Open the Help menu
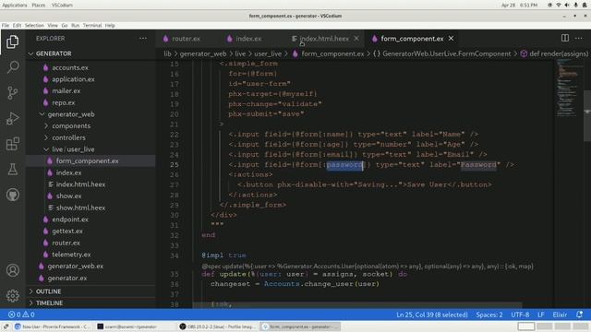Screen dimensions: 591x332 [110, 25]
